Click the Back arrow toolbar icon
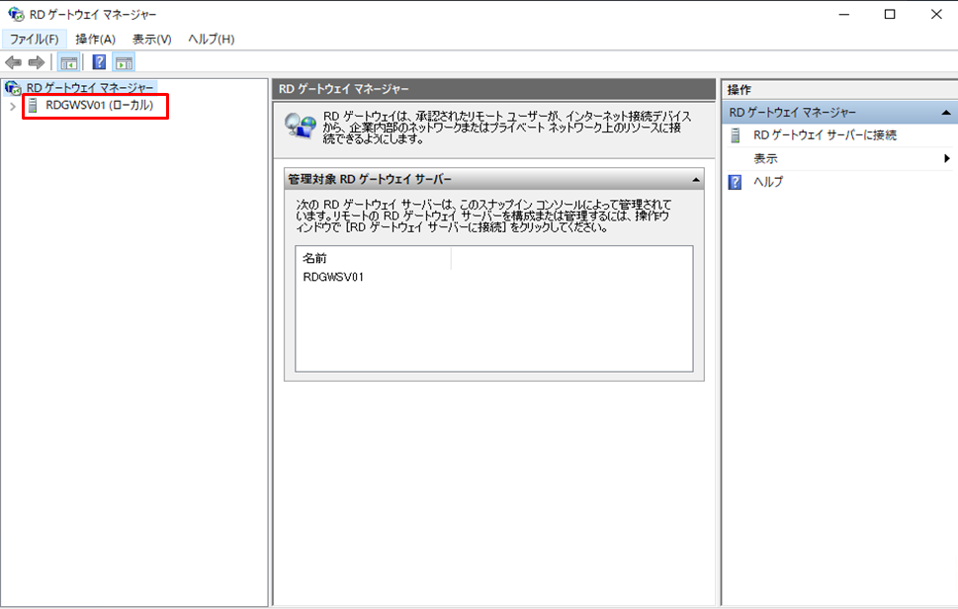 point(14,62)
